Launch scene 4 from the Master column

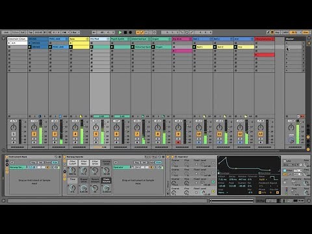click(287, 55)
